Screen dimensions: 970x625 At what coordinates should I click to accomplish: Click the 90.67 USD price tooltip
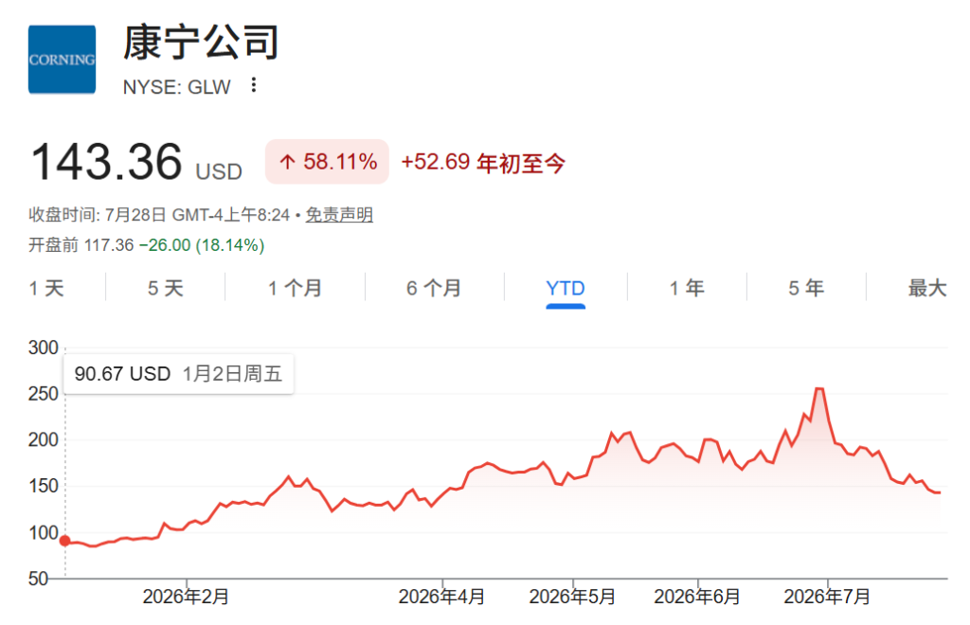(x=179, y=374)
